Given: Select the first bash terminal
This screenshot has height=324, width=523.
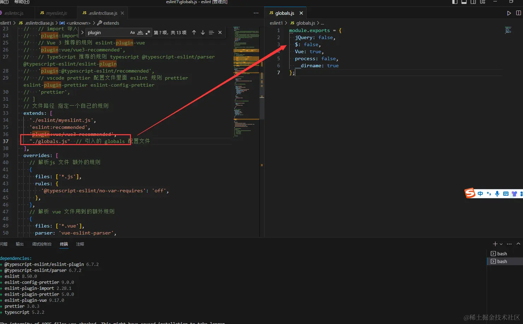Looking at the screenshot, I should tap(505, 254).
